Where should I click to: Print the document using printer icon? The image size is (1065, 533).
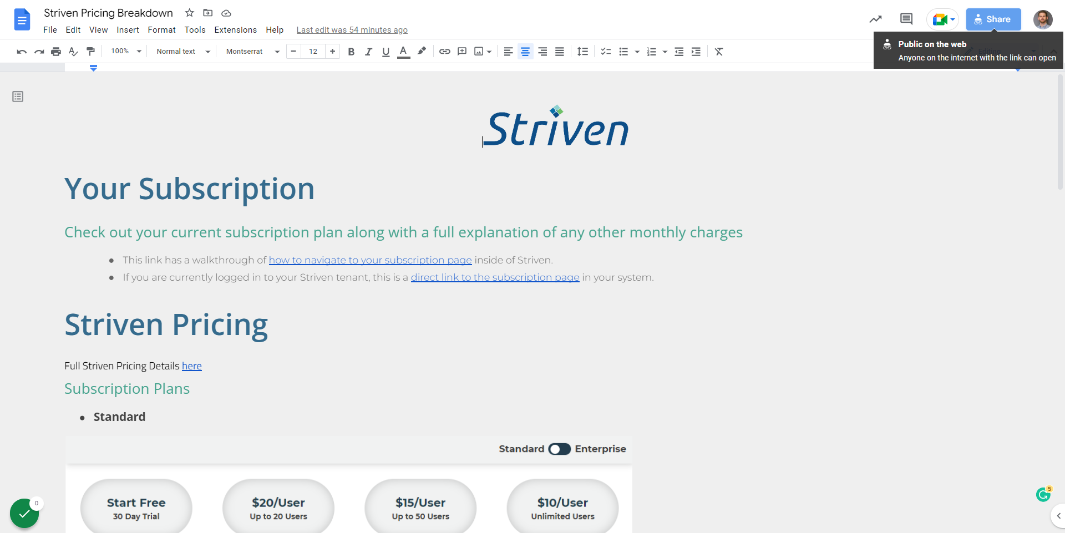click(x=56, y=52)
